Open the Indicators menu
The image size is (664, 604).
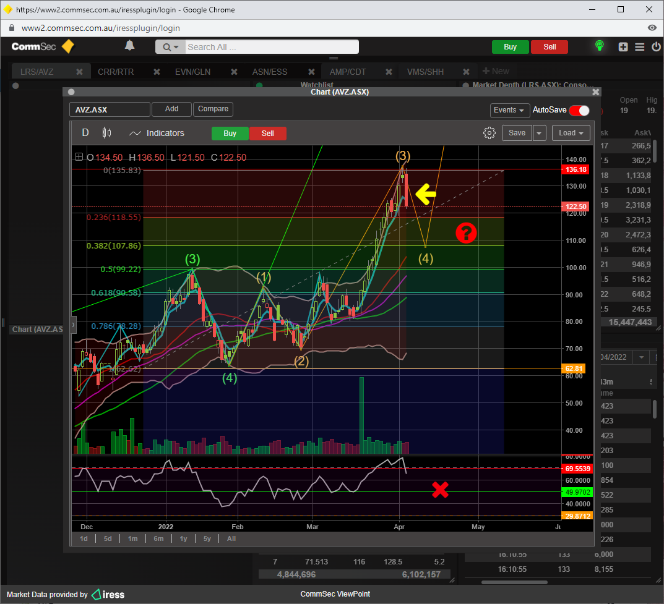pyautogui.click(x=157, y=133)
